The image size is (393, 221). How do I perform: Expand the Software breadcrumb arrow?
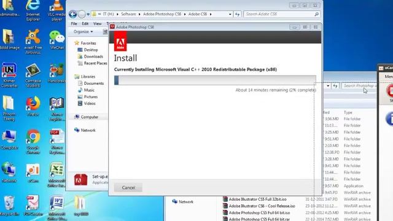pyautogui.click(x=139, y=14)
